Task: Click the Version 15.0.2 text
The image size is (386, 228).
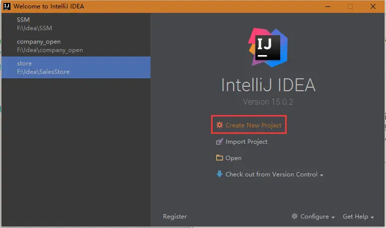Action: [x=268, y=102]
